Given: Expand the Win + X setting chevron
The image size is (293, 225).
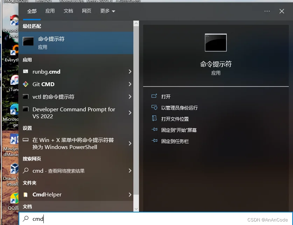Looking at the screenshot, I should pyautogui.click(x=130, y=143).
